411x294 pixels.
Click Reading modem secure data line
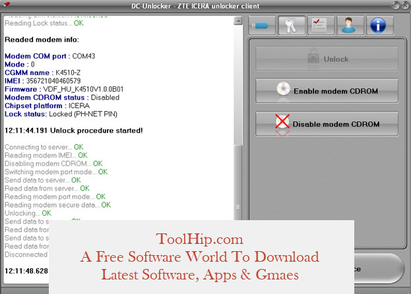tap(57, 205)
